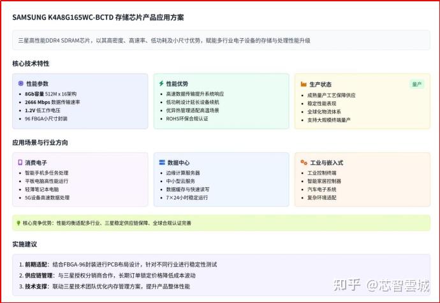Viewport: 440px width, 303px height.
Task: Click the phone icon beside 消费电子
Action: tap(20, 162)
